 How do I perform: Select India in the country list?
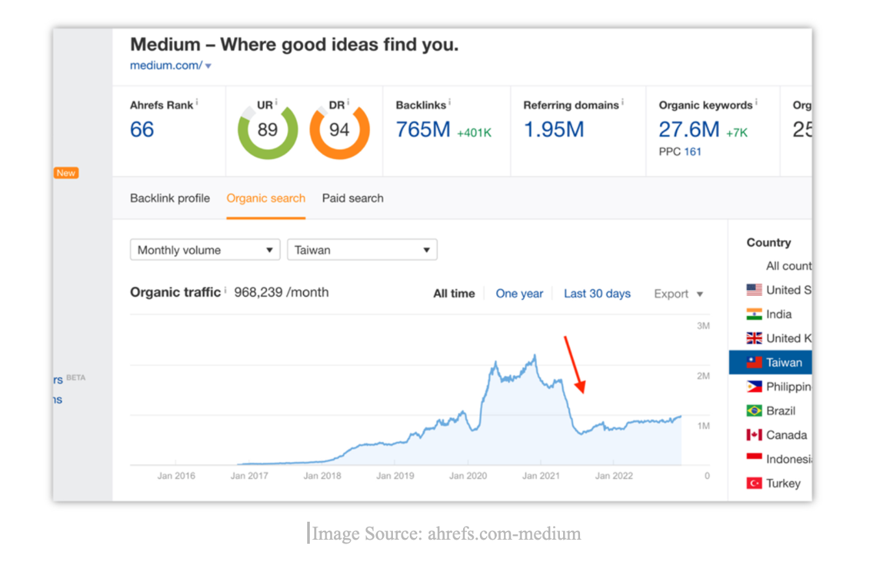point(779,314)
